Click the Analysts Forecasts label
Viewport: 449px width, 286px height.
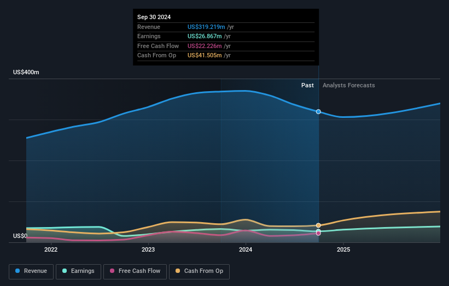(348, 86)
